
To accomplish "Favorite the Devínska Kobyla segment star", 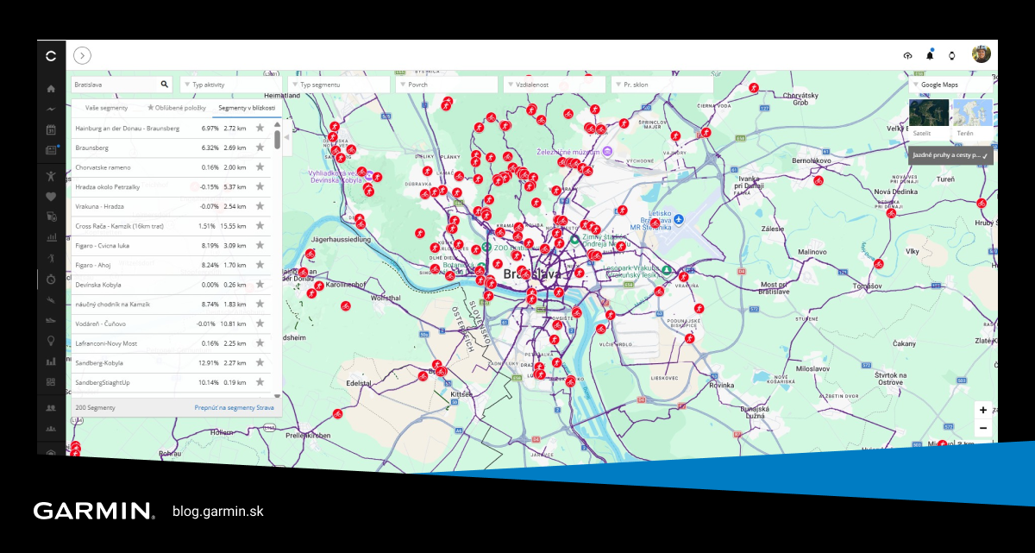I will pos(260,285).
